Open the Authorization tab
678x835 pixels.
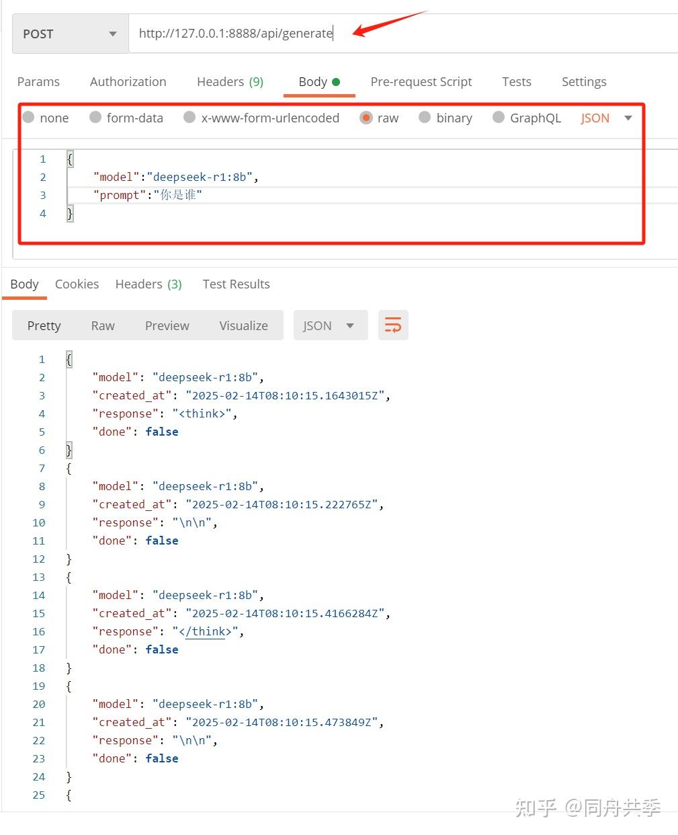(128, 82)
